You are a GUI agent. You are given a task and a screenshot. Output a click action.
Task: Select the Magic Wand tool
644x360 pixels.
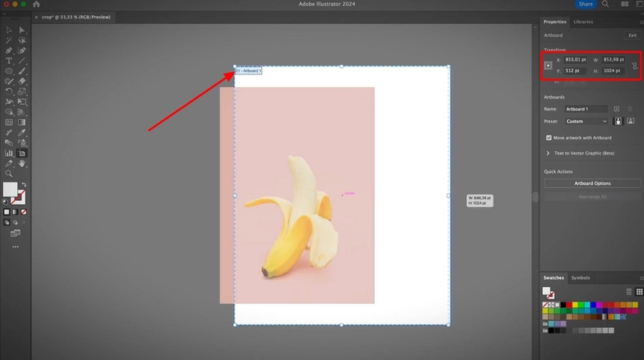(x=9, y=40)
